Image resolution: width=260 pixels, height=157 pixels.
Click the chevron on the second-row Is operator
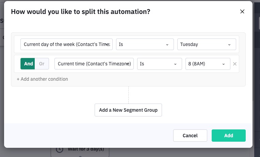[176, 64]
